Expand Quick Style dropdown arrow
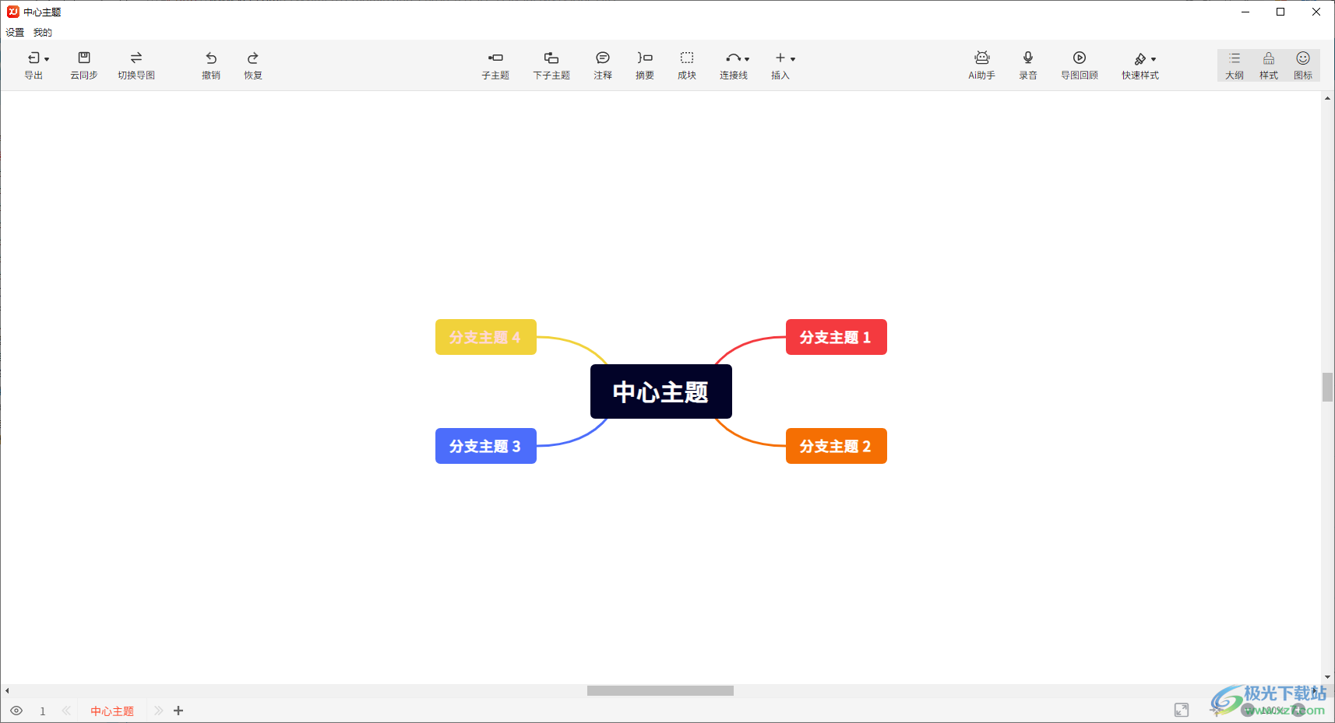 point(1154,59)
